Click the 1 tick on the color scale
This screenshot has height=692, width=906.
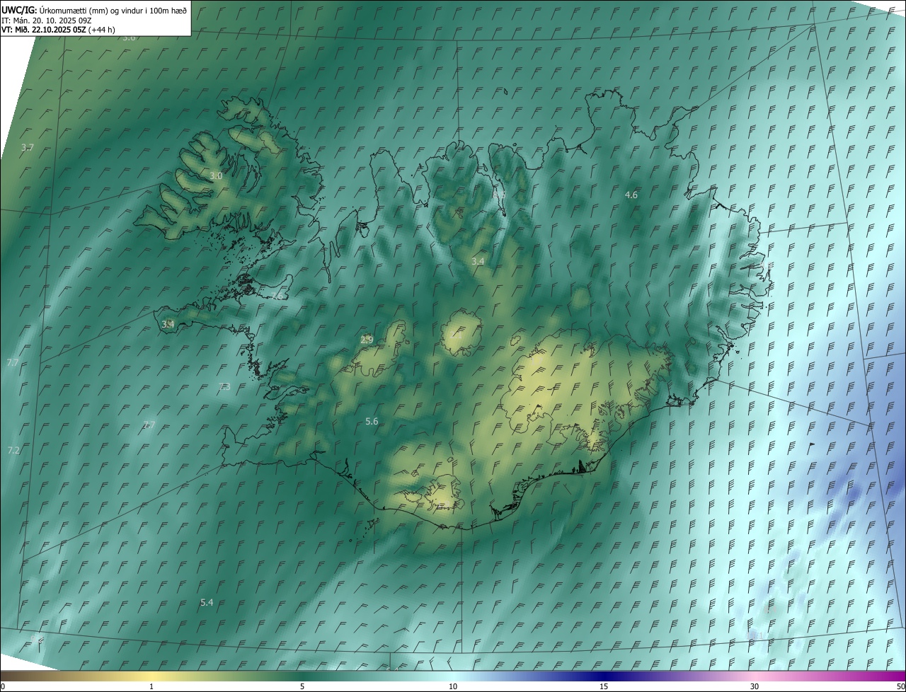[x=151, y=686]
